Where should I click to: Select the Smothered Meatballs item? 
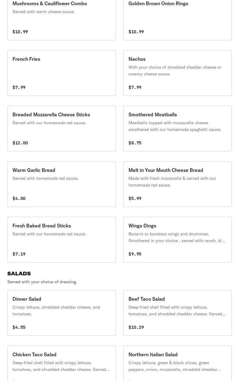click(x=177, y=129)
